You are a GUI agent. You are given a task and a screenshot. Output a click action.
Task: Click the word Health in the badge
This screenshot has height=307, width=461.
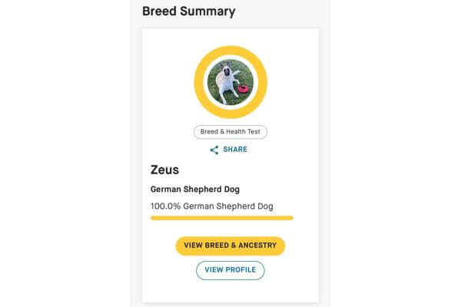coord(234,131)
